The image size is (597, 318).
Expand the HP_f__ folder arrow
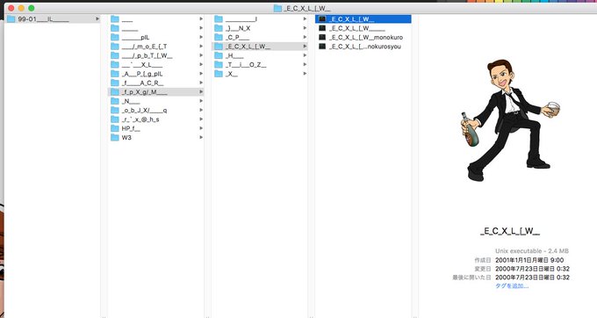coord(201,128)
